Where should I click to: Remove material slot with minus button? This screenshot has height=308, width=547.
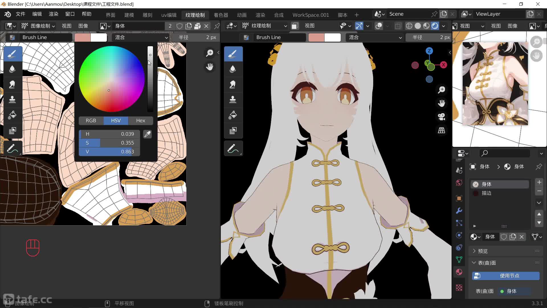539,191
